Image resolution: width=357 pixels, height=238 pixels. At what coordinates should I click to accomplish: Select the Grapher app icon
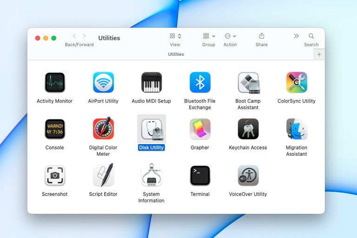(200, 129)
